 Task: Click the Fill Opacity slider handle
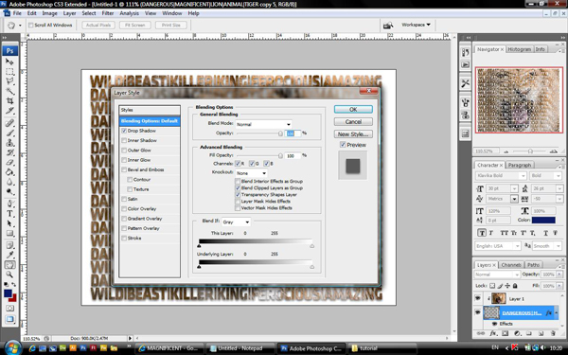[x=280, y=156]
